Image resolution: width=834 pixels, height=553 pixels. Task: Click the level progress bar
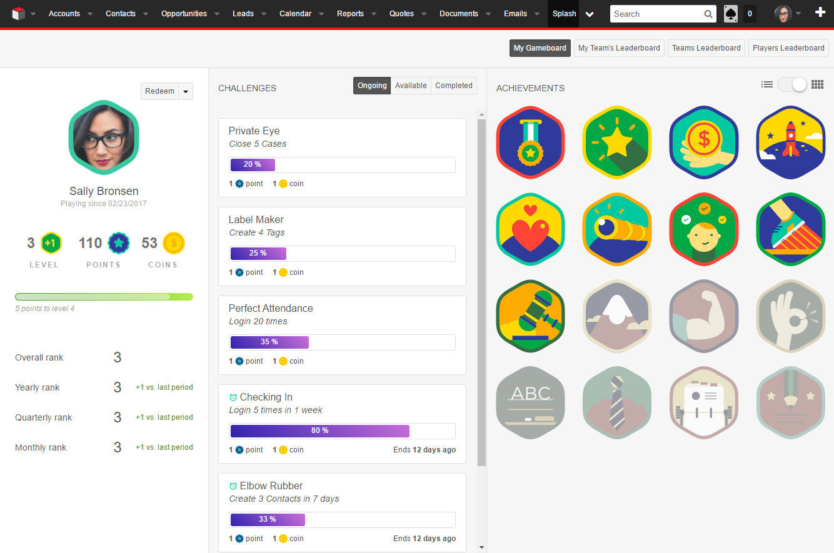coord(104,297)
